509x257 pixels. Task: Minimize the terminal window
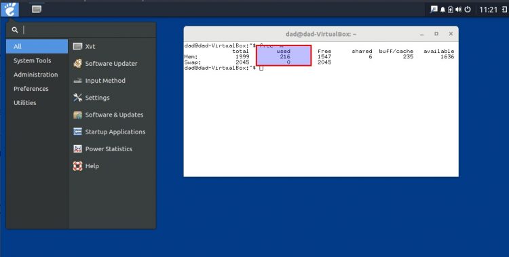[x=421, y=34]
